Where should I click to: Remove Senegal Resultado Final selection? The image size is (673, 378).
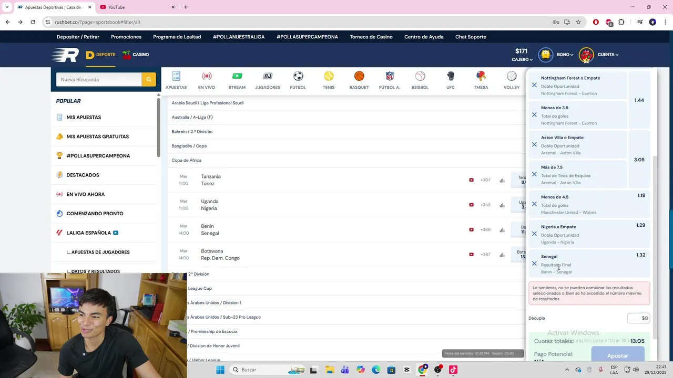(534, 264)
